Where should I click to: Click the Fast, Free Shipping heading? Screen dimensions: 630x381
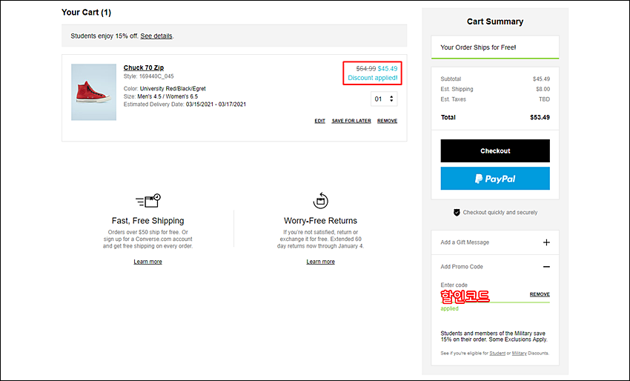pyautogui.click(x=147, y=221)
